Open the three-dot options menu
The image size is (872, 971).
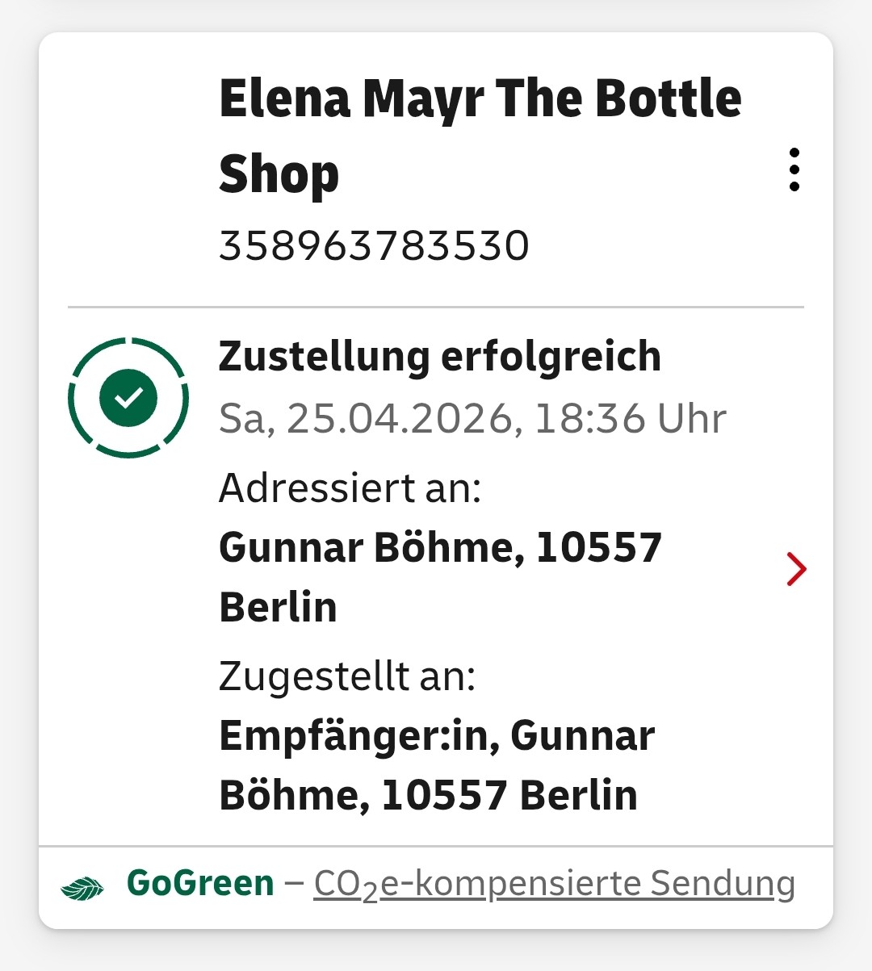click(x=794, y=170)
